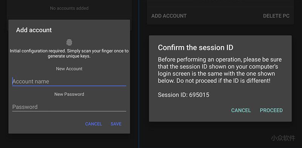302x148 pixels.
Task: Click the 'Confirm the session ID' heading
Action: tap(196, 48)
